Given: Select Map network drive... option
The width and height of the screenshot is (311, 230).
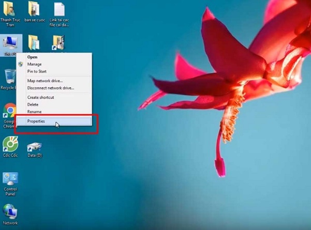Looking at the screenshot, I should [54, 81].
